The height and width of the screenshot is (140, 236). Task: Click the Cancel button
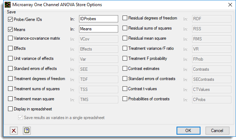218,131
